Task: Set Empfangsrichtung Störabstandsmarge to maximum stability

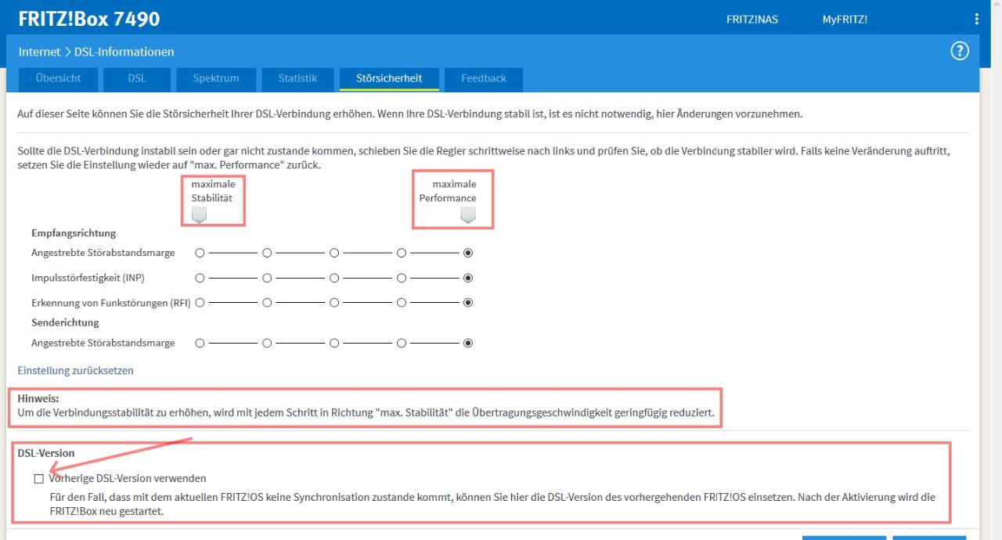Action: [200, 253]
